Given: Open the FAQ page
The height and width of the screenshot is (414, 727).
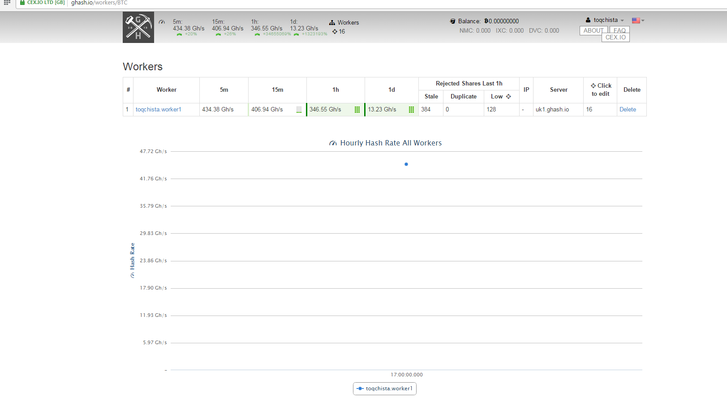Looking at the screenshot, I should pyautogui.click(x=619, y=30).
